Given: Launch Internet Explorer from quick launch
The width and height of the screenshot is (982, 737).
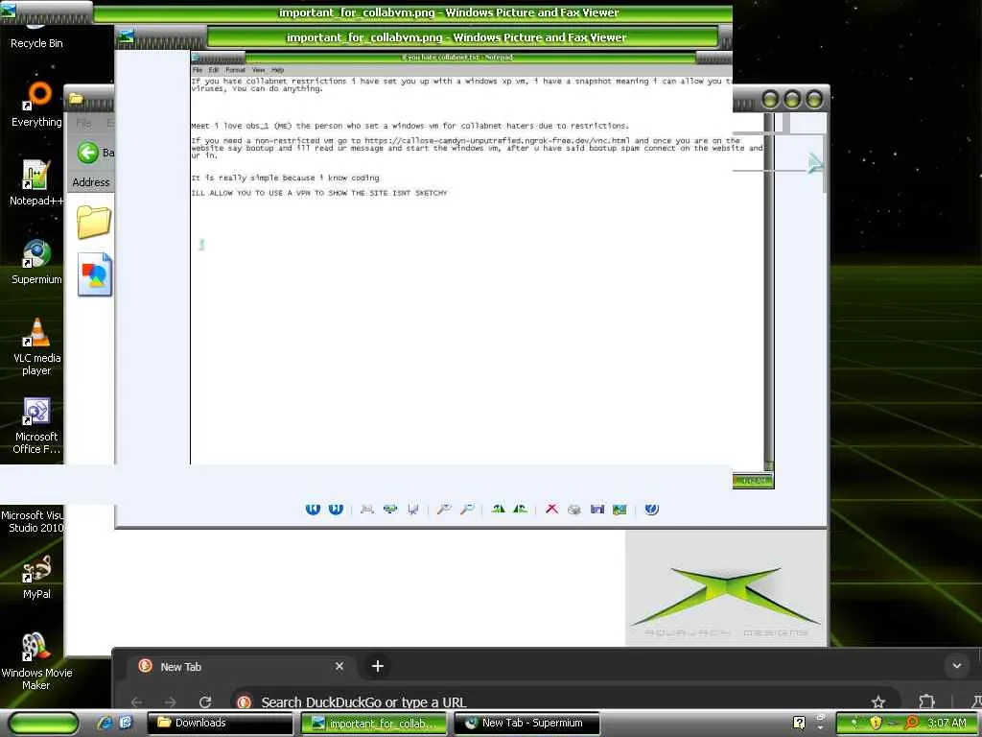Looking at the screenshot, I should point(105,723).
